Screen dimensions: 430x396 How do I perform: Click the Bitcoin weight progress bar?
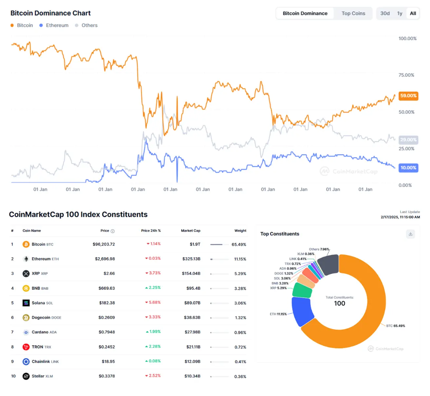[x=219, y=245]
